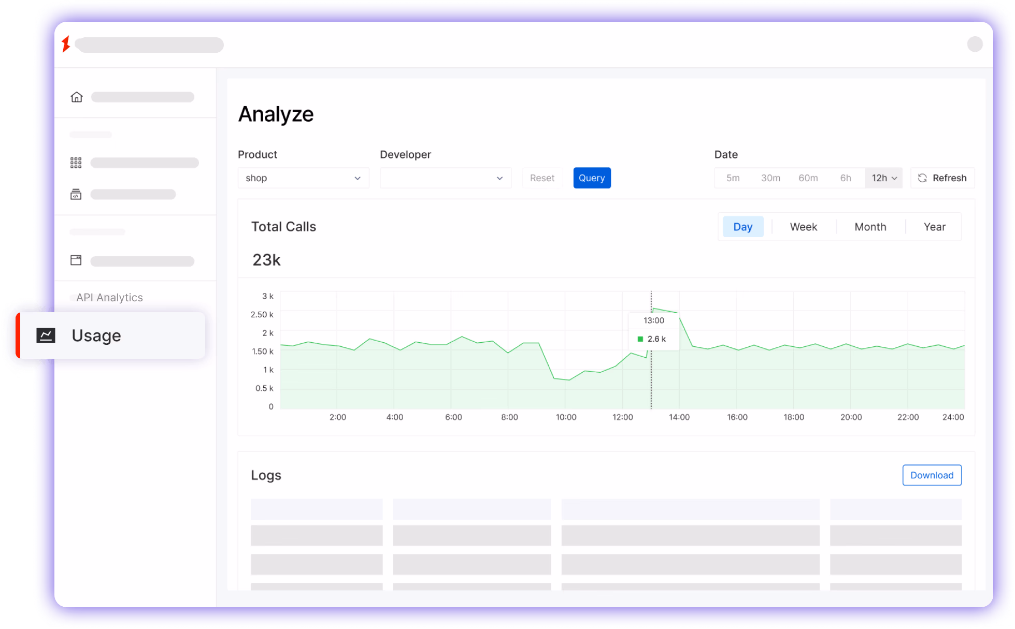Expand the Developer dropdown
The width and height of the screenshot is (1015, 629).
point(445,178)
